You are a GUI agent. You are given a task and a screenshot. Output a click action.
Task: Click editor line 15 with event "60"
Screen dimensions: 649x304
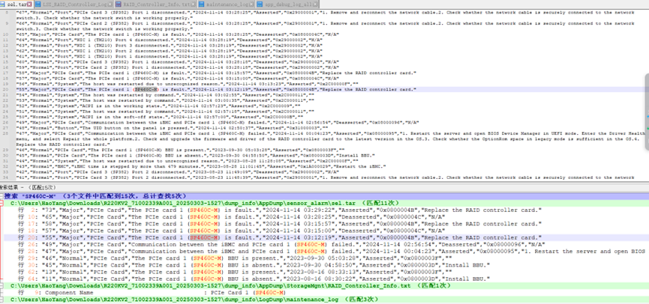(179, 62)
